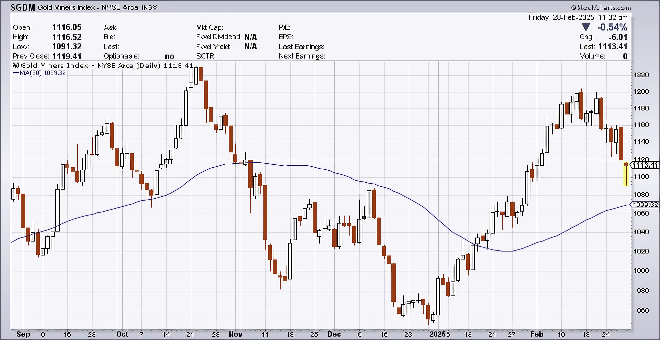The width and height of the screenshot is (660, 340).
Task: Click the Friday 28-Feb-2025 11:02 am date
Action: (578, 17)
